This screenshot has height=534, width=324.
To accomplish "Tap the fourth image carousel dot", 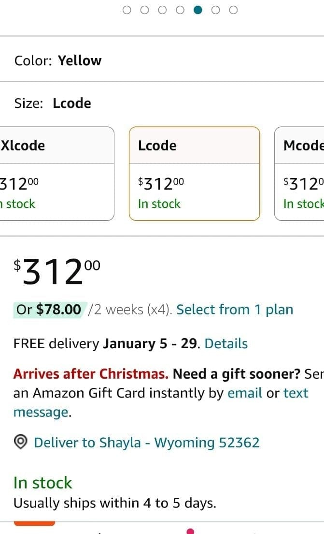I will tap(180, 10).
